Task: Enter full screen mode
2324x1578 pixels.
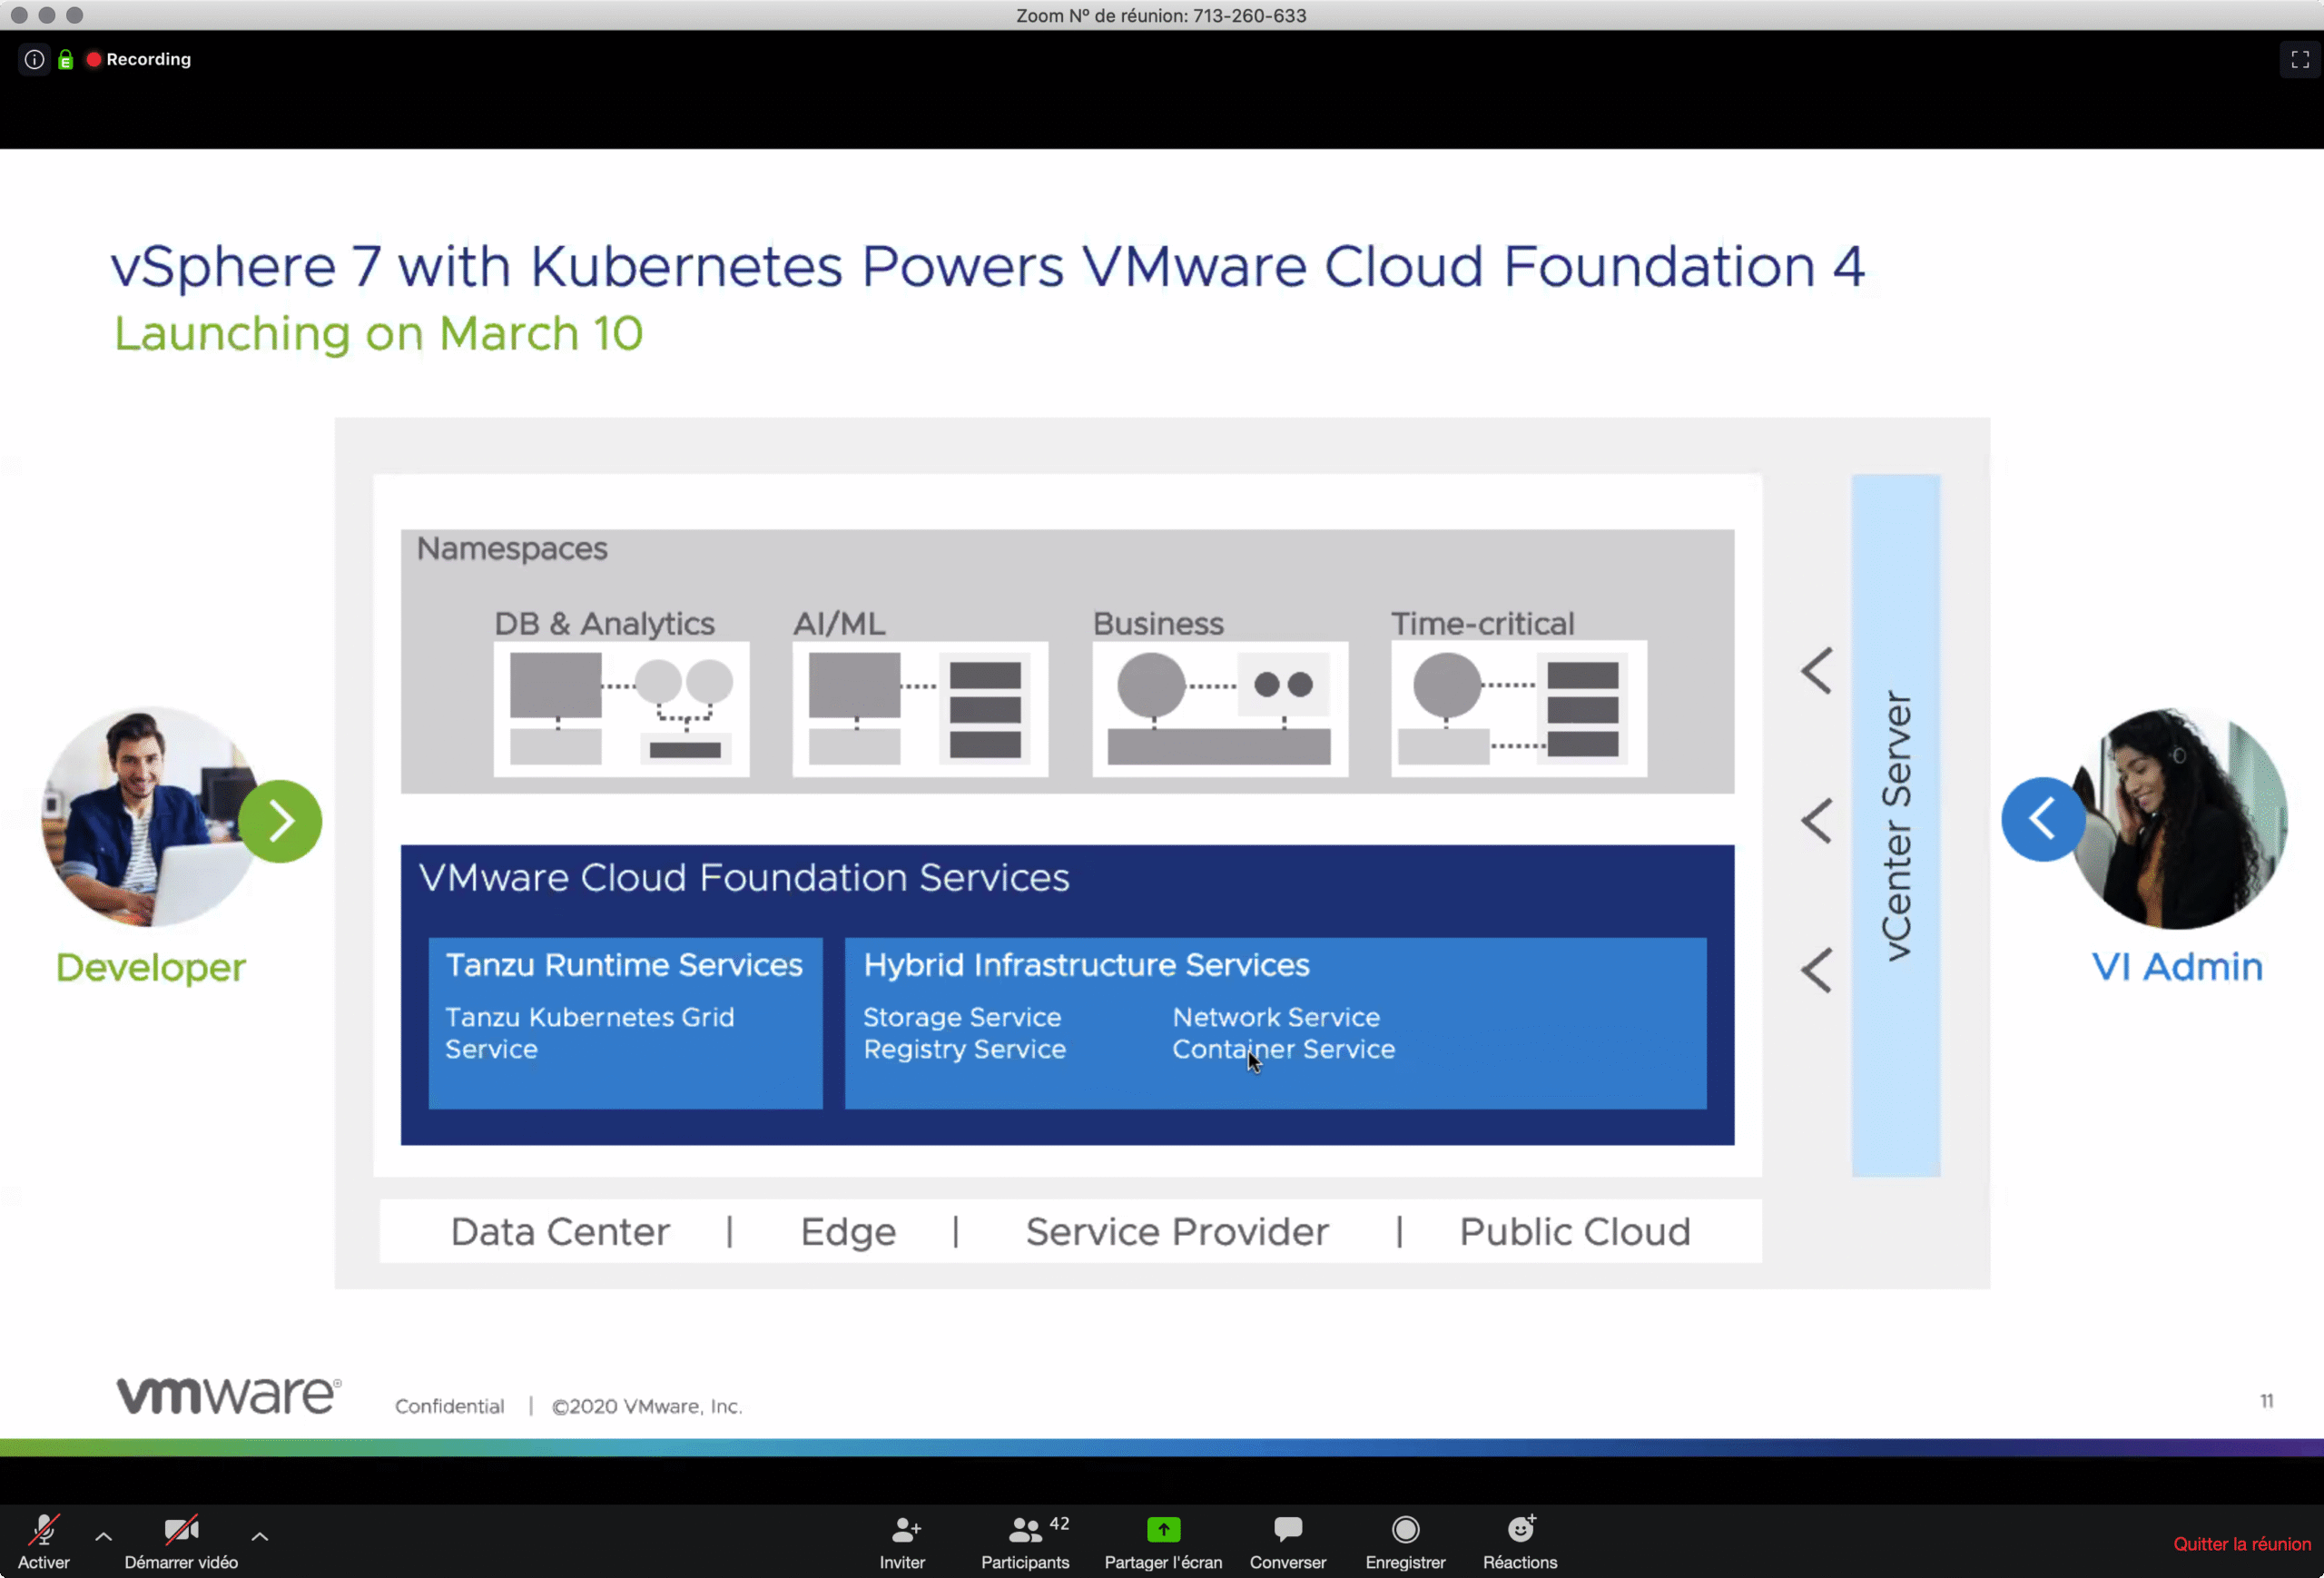Action: [2299, 59]
